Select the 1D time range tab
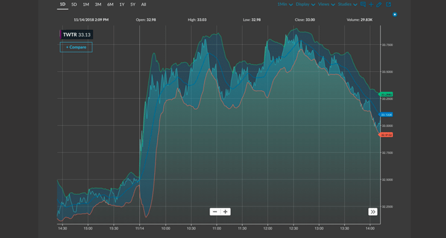 pos(62,4)
